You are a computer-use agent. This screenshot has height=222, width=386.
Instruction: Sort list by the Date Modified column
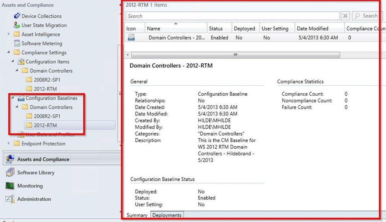[x=320, y=29]
